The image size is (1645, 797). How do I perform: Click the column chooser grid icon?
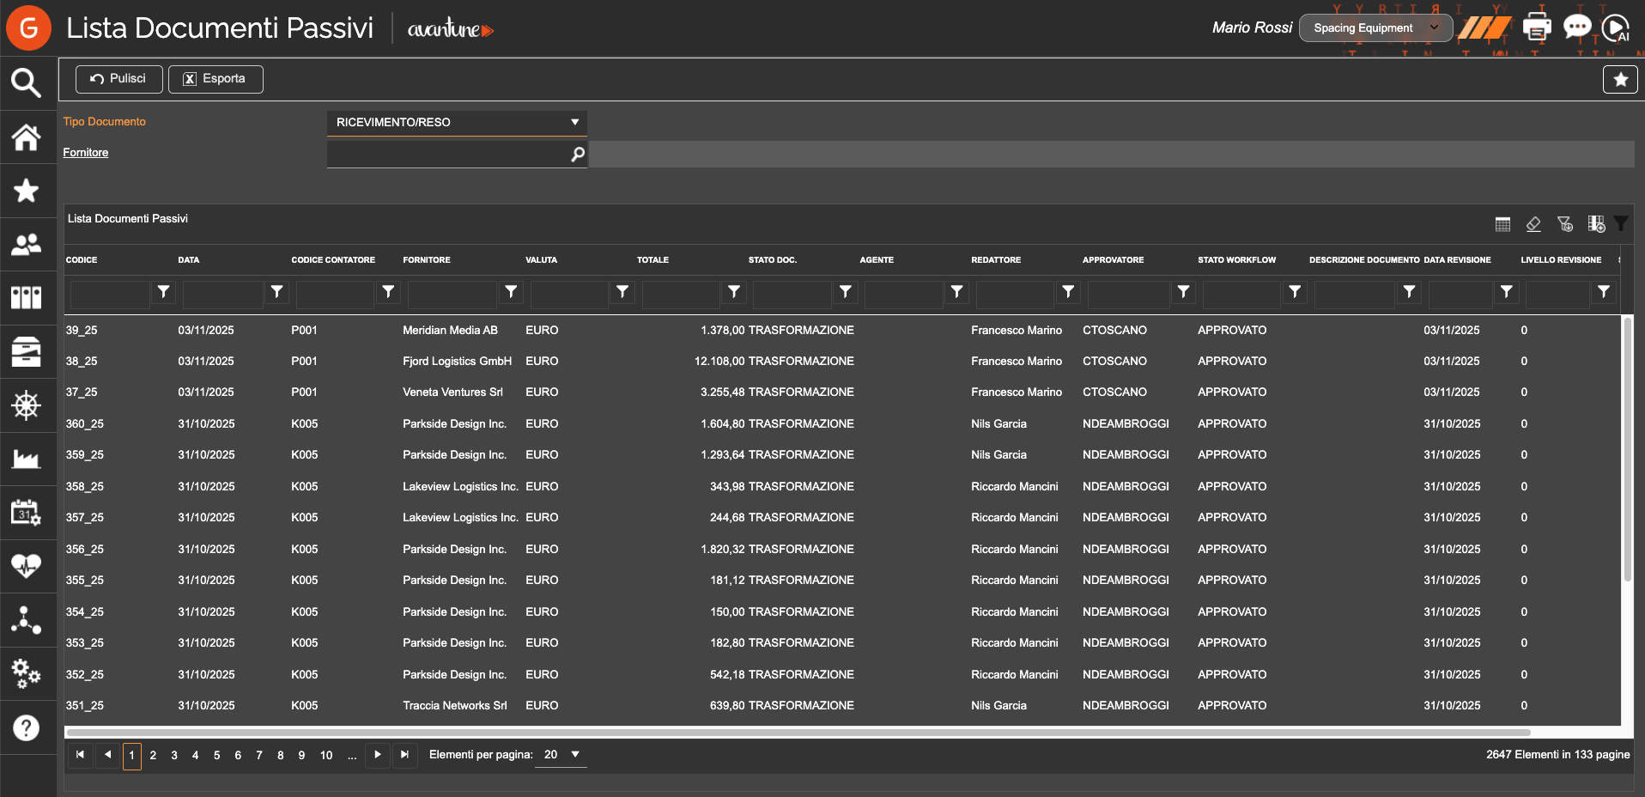[1596, 224]
